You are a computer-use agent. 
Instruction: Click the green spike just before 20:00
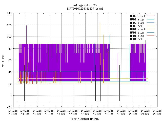tap(129, 63)
